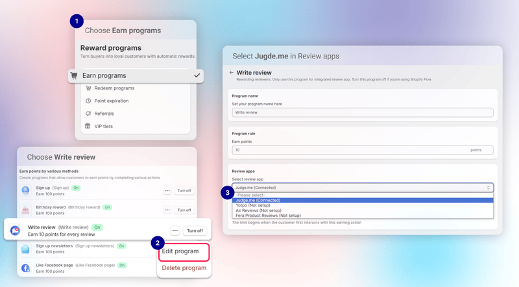Screen dimensions: 519x287
Task: Click the Review apps section label
Action: tap(243, 171)
